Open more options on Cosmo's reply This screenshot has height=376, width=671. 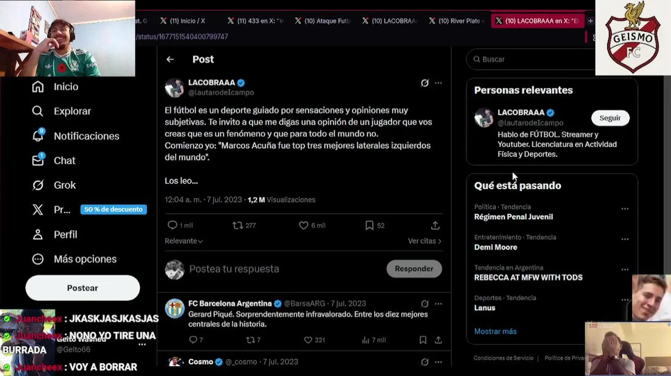click(438, 362)
